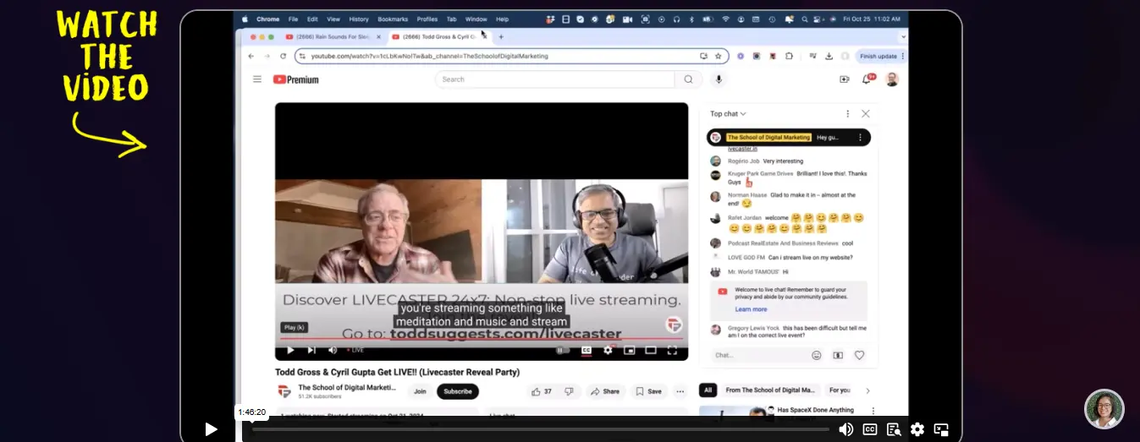Screen dimensions: 1140x442
Task: Click the presenter avatar bubble at bottom right
Action: coord(1104,409)
